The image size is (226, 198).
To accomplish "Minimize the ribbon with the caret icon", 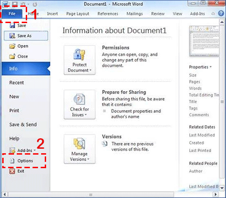I will [213, 14].
